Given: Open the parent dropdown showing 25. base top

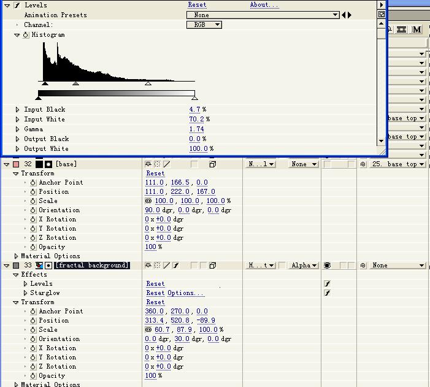Looking at the screenshot, I should click(397, 164).
